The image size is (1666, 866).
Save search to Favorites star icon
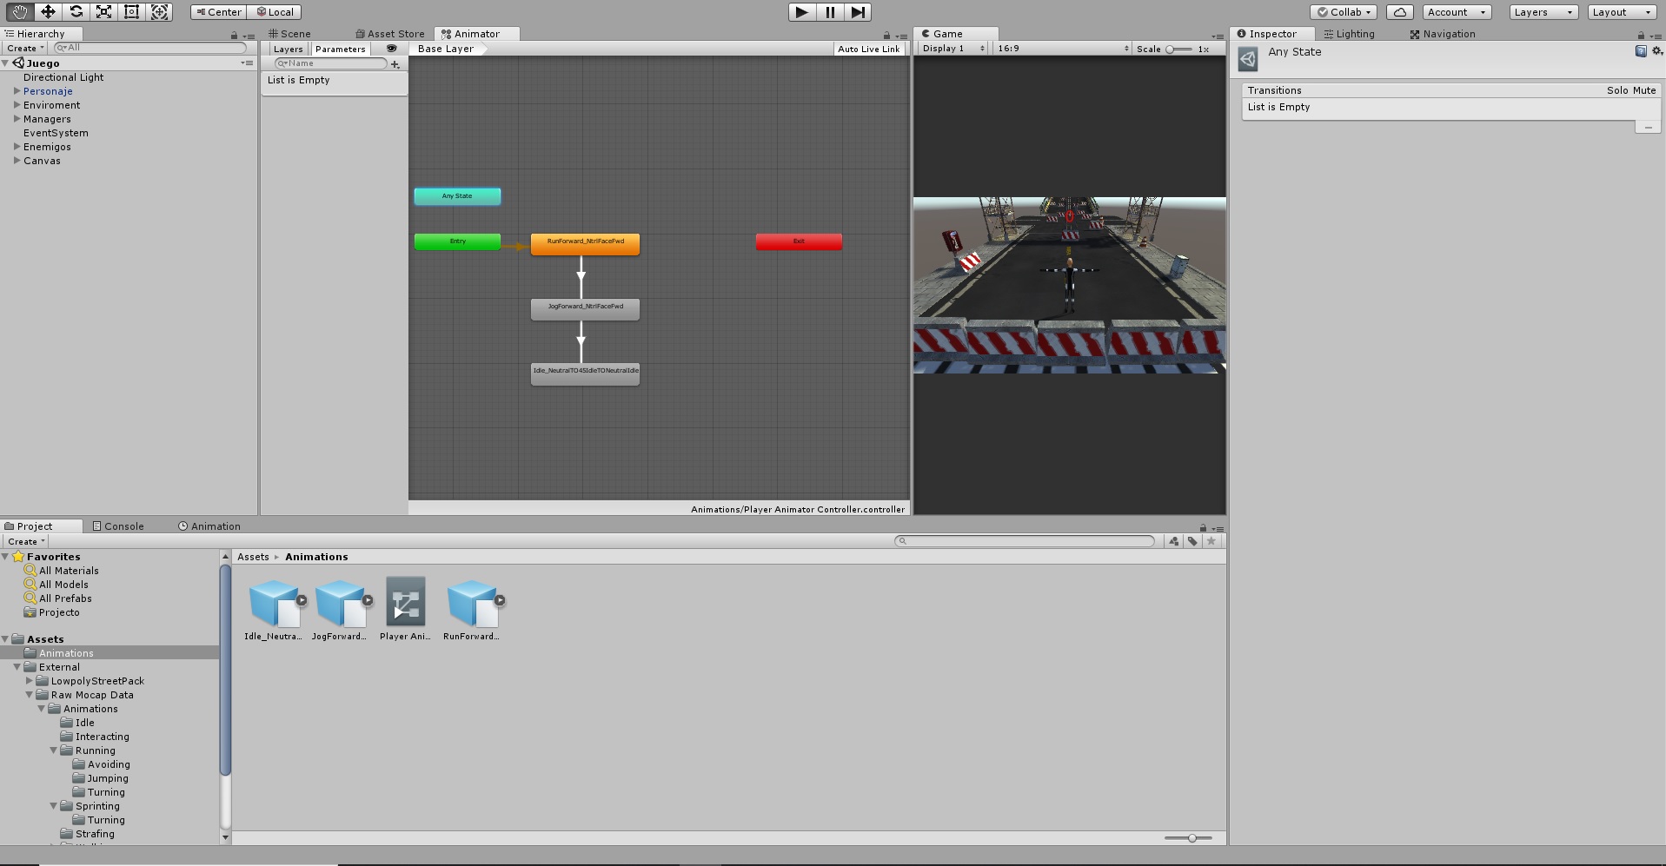click(1211, 541)
